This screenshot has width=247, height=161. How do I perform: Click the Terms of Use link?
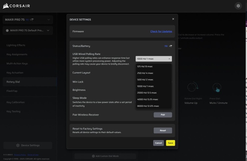point(33,155)
